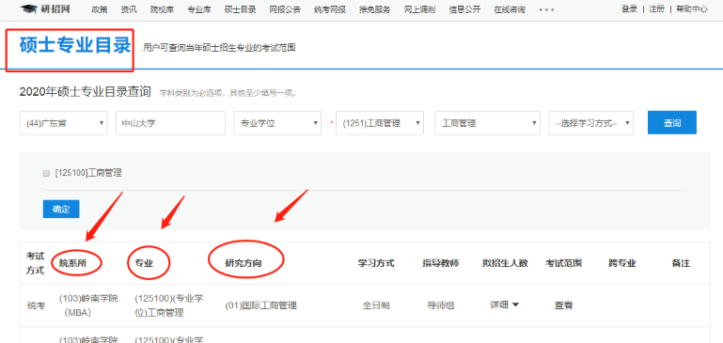Viewport: 723px width, 343px height.
Task: Open 统考网报 navigation item
Action: tap(330, 9)
